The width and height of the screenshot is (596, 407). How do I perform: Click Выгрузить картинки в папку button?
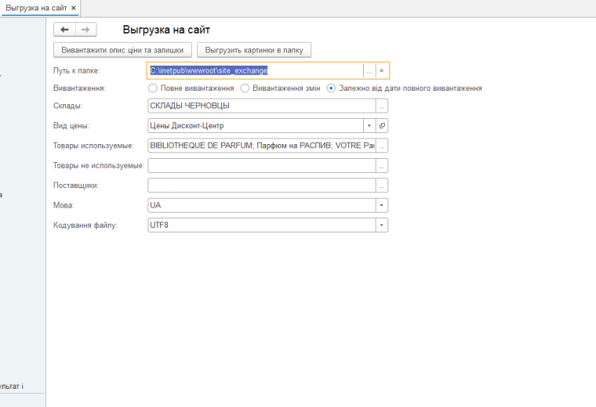tap(254, 50)
